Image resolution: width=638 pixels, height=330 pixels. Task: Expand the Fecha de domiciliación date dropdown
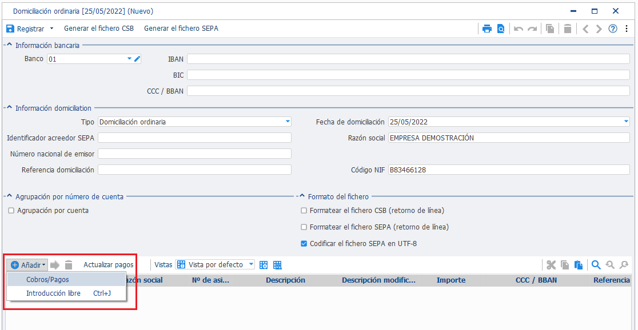pos(626,122)
